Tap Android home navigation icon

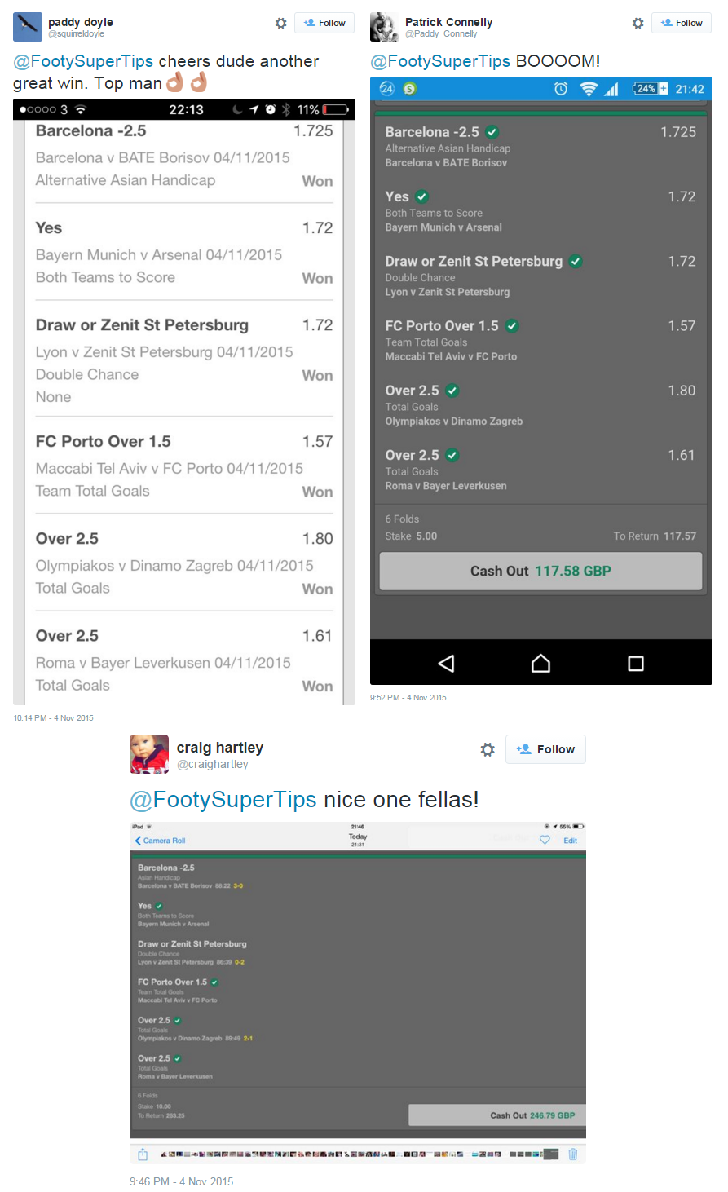[x=540, y=663]
